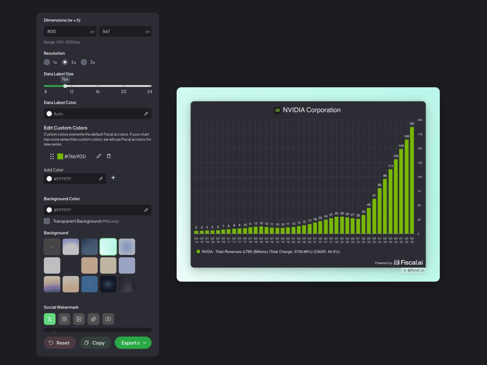487x365 pixels.
Task: Select the TikTok social watermark
Action: coord(94,319)
